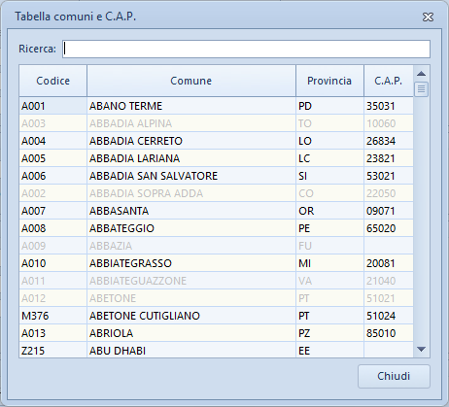The image size is (449, 407).
Task: Select the ABANO TERME row
Action: coord(216,106)
